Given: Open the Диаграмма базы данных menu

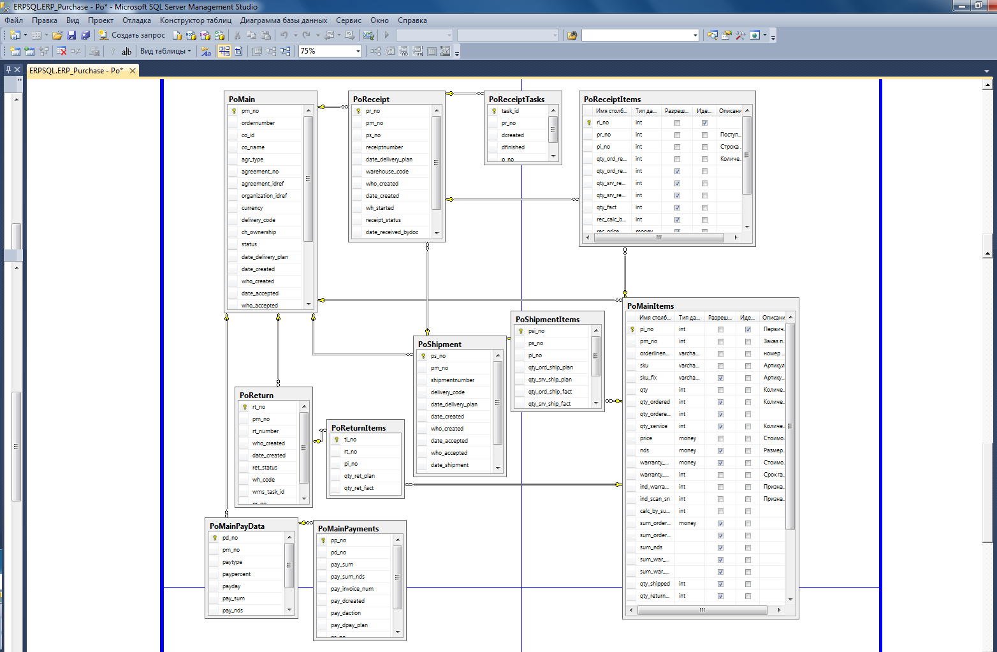Looking at the screenshot, I should 284,20.
